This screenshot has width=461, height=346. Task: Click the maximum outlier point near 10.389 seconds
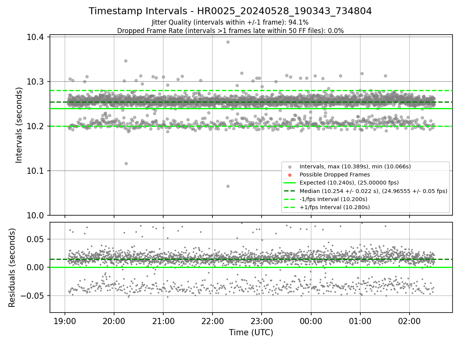click(x=228, y=42)
